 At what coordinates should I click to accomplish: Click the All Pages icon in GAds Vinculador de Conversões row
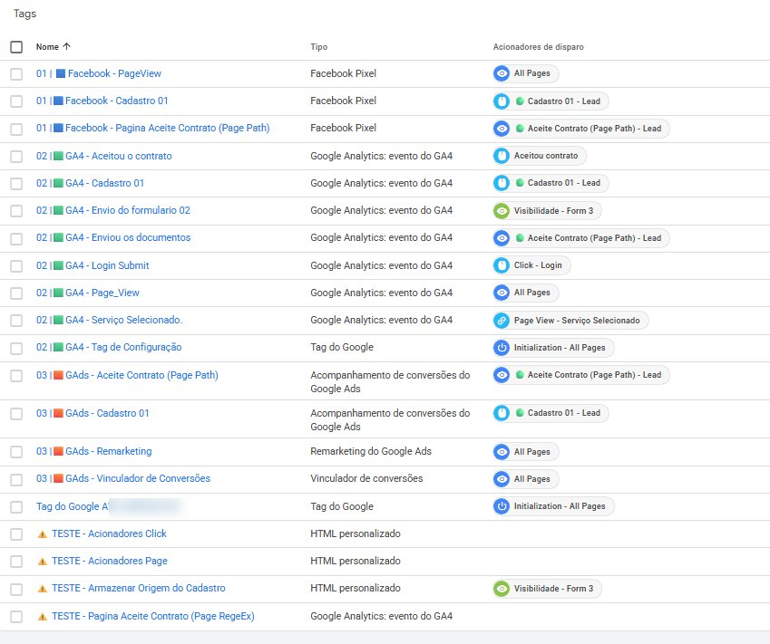(502, 479)
